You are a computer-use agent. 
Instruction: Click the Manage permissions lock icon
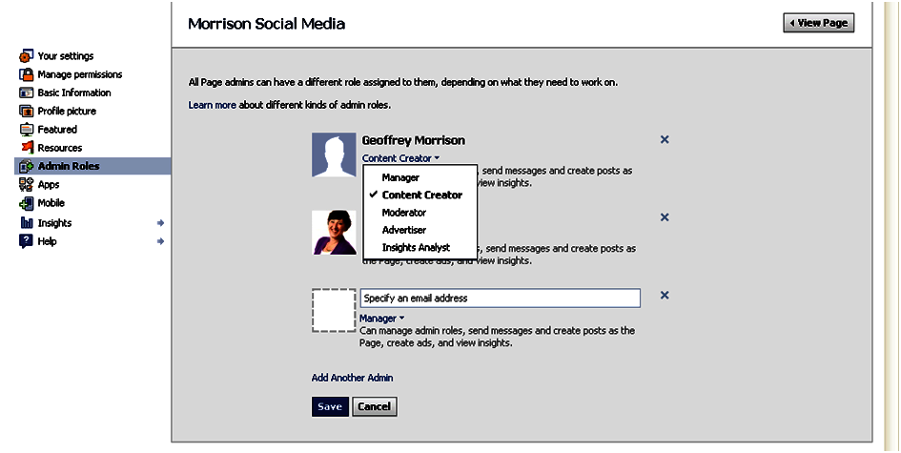pos(26,74)
